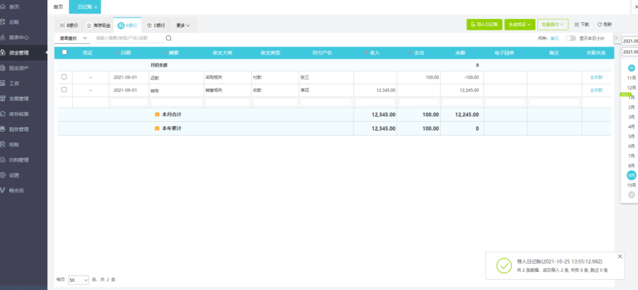Select 6月 in month list
The width and height of the screenshot is (638, 290).
[x=631, y=146]
